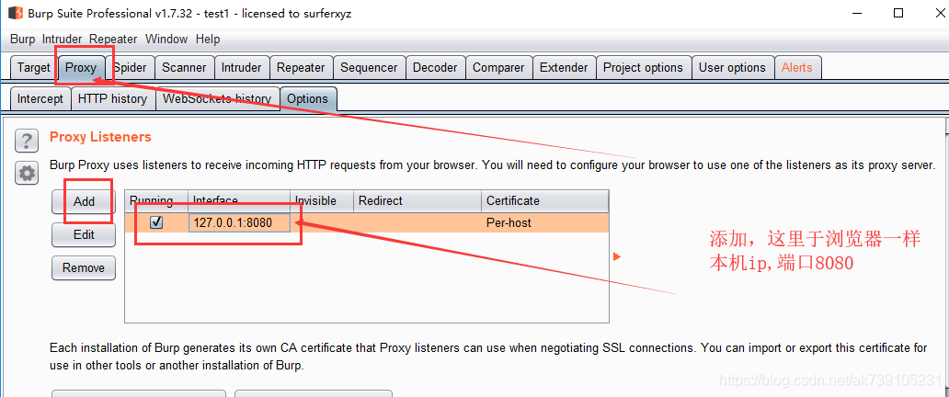Switch to the Intercept sub-tab
This screenshot has width=949, height=397.
coord(40,98)
